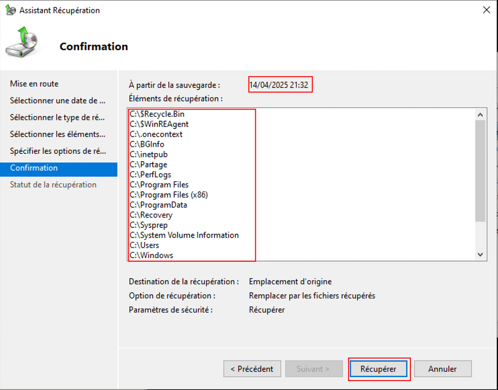Select the C:\inetpub entry
The image size is (498, 390).
point(149,154)
